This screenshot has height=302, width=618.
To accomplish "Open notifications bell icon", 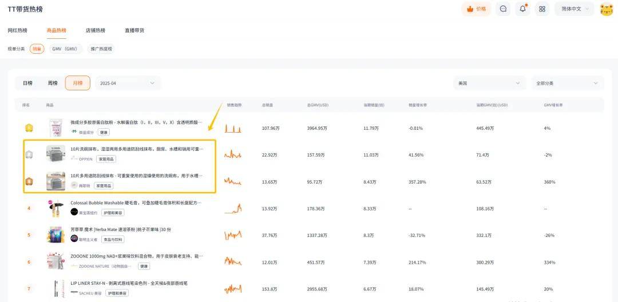I will click(x=522, y=9).
